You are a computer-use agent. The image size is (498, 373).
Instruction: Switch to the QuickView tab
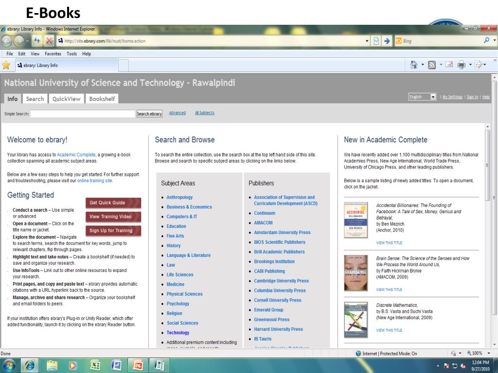coord(66,99)
